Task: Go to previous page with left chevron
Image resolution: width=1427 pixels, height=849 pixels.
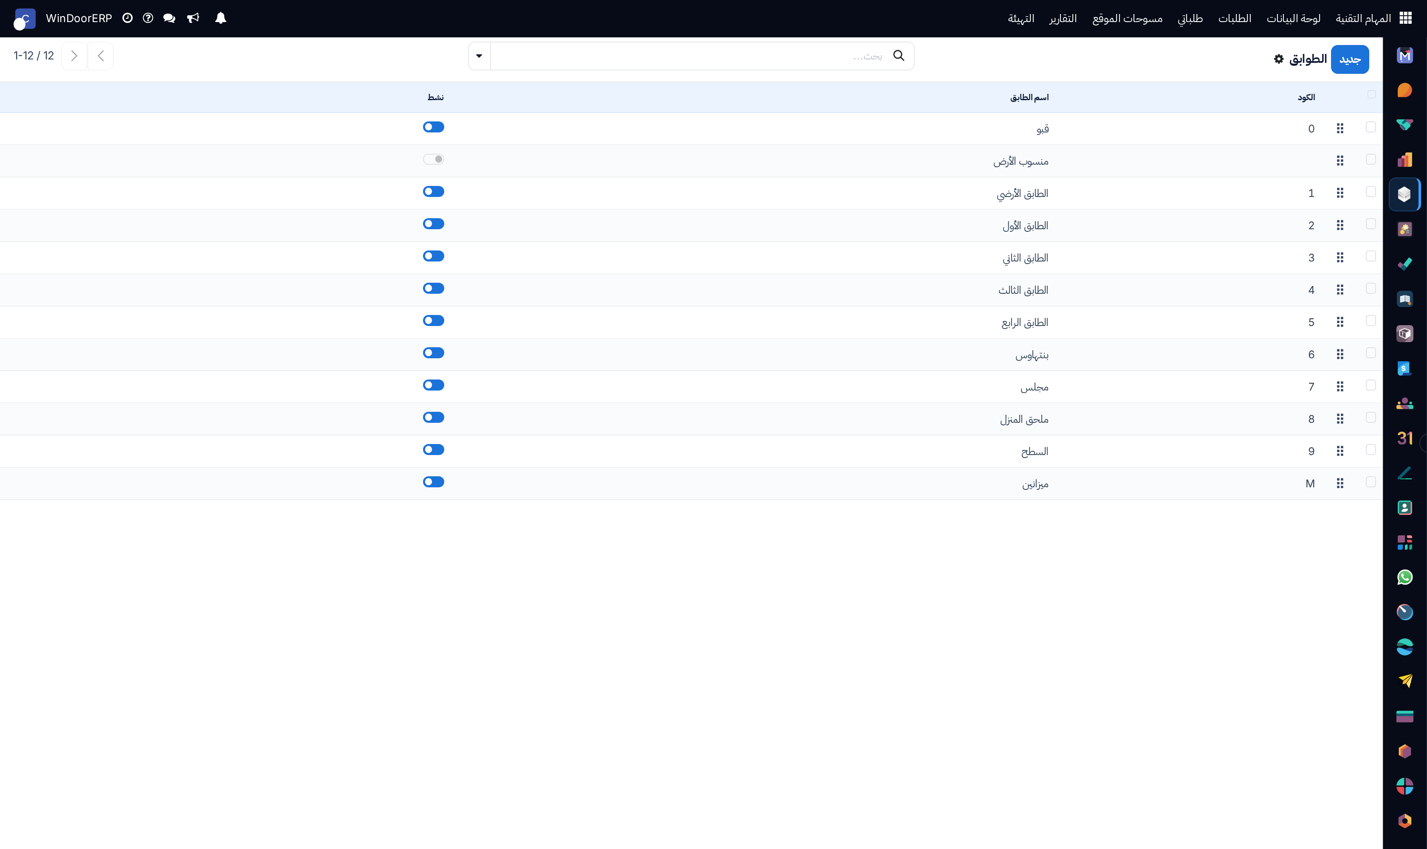Action: pos(101,56)
